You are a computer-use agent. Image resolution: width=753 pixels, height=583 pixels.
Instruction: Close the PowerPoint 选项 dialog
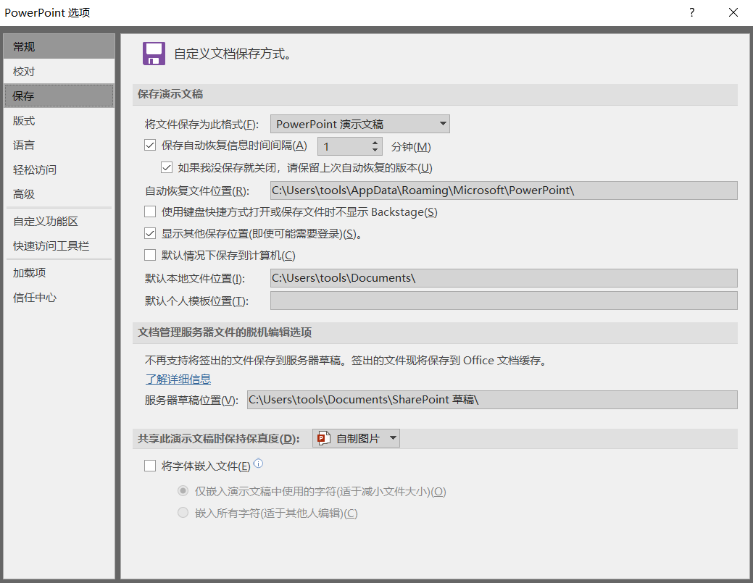[x=733, y=12]
